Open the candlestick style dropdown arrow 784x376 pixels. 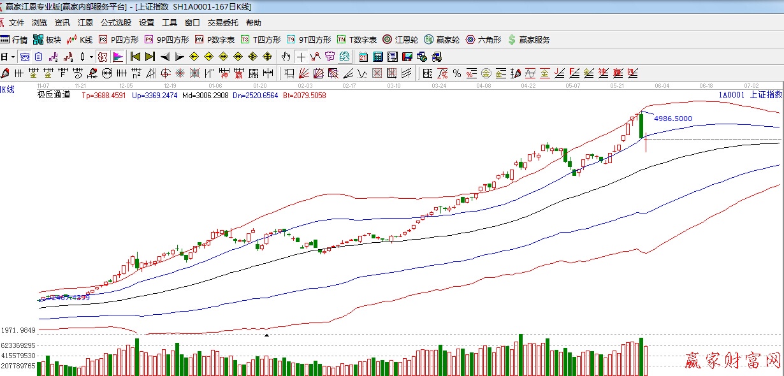91,57
